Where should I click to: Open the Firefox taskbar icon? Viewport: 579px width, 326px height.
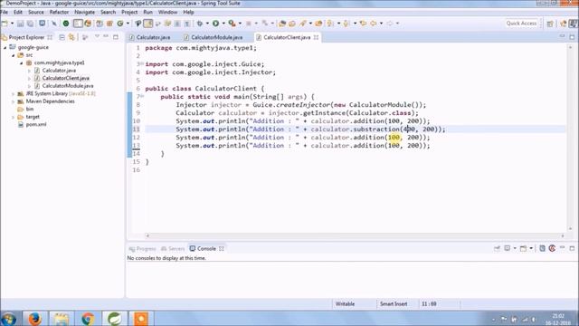[34, 318]
